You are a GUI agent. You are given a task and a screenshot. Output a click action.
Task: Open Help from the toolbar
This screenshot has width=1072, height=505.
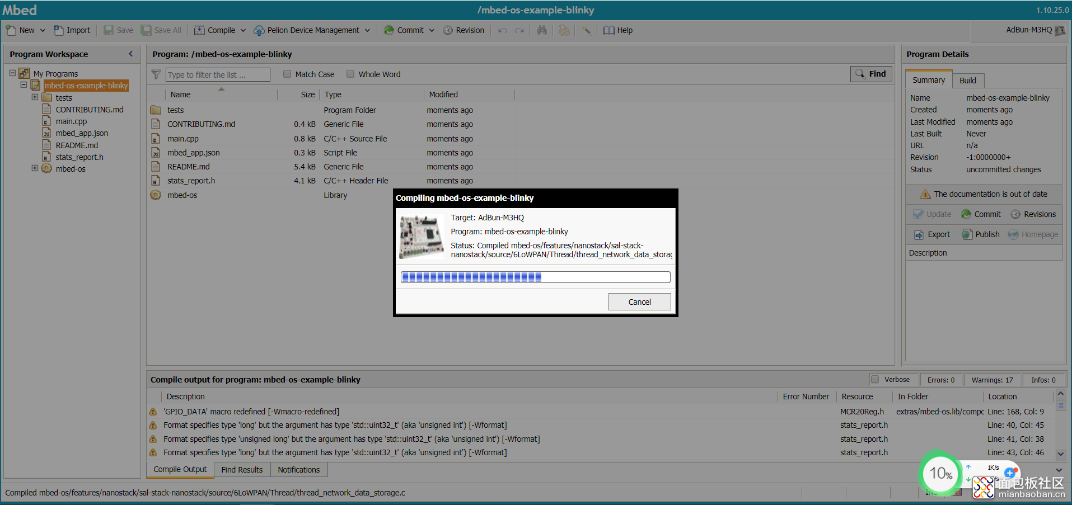coord(618,30)
